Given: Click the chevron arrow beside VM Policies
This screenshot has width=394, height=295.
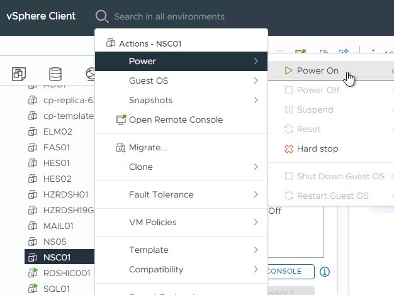Looking at the screenshot, I should pos(256,222).
